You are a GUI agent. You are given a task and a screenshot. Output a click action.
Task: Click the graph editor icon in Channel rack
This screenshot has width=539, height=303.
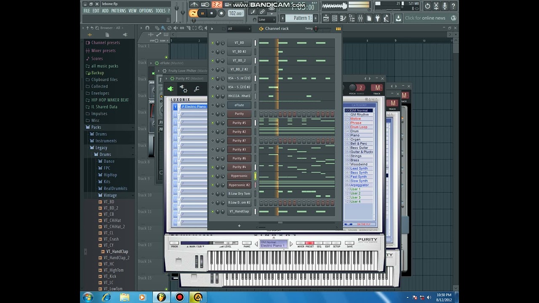[338, 29]
